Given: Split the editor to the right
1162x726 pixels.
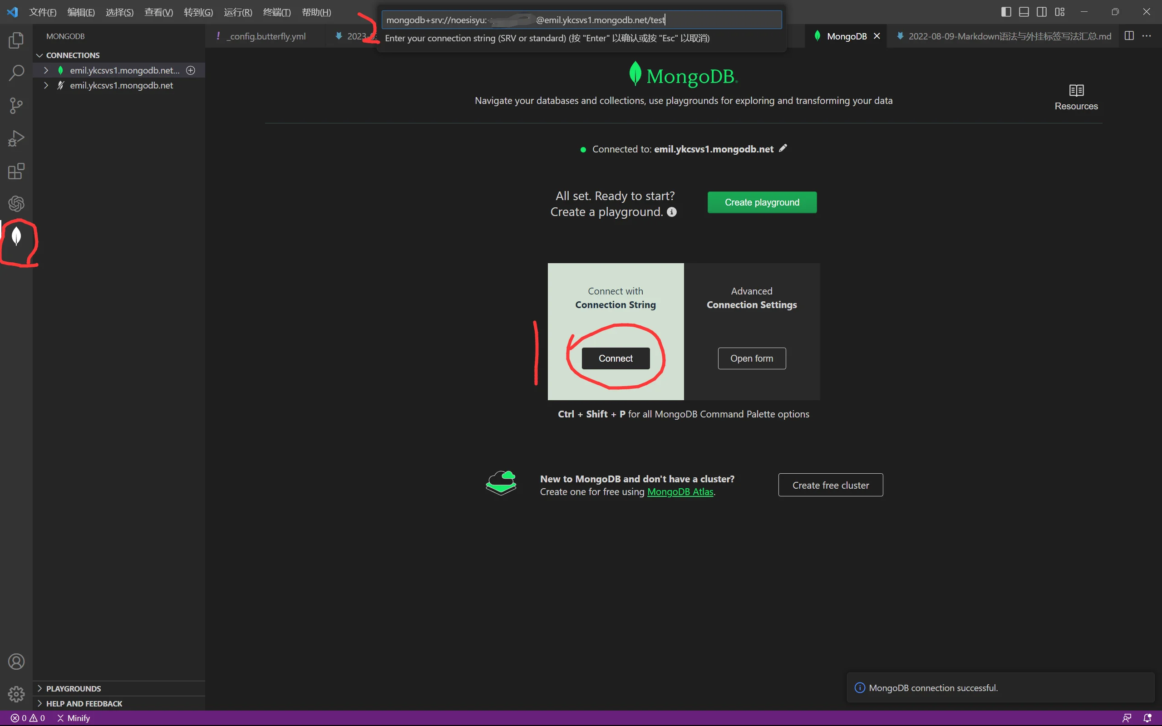Looking at the screenshot, I should 1129,36.
